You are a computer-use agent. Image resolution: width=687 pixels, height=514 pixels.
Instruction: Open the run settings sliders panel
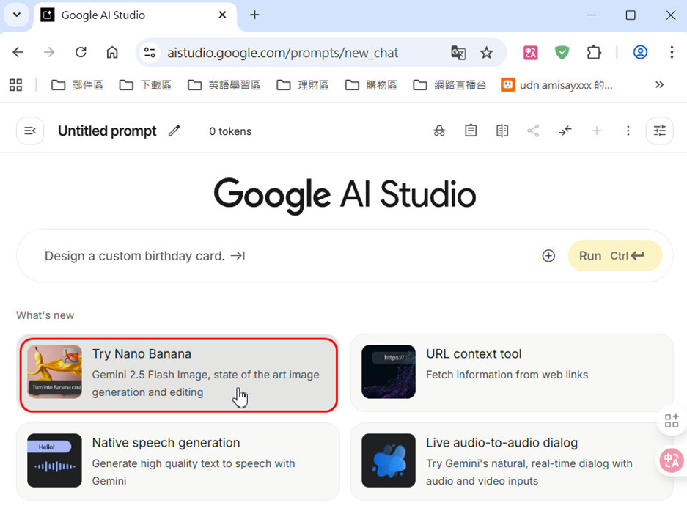click(x=659, y=131)
